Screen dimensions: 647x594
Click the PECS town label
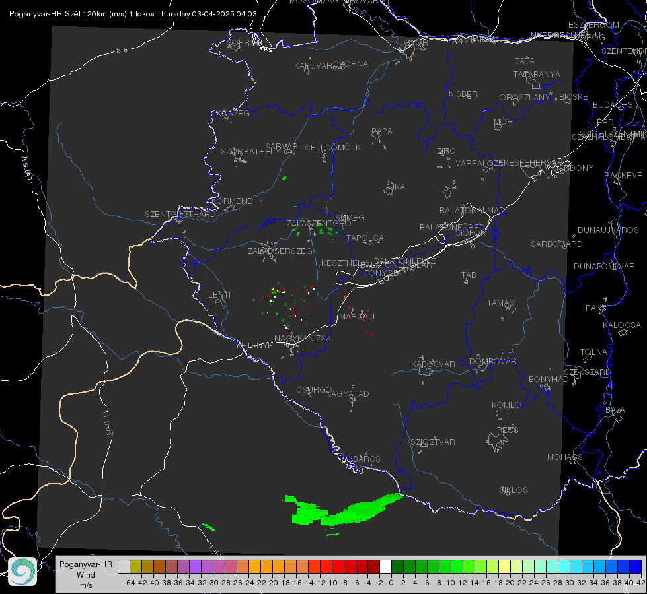click(x=507, y=430)
